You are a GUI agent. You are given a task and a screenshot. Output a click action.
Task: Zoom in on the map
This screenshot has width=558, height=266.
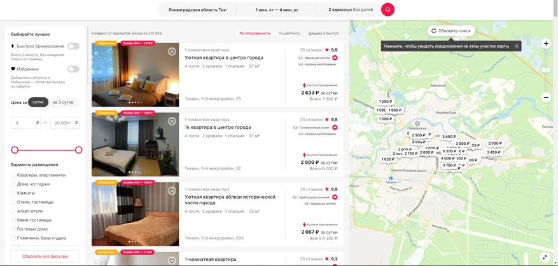pyautogui.click(x=547, y=44)
